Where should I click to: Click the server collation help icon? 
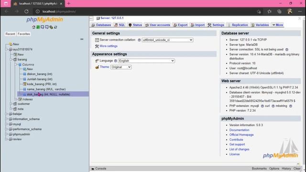click(139, 40)
